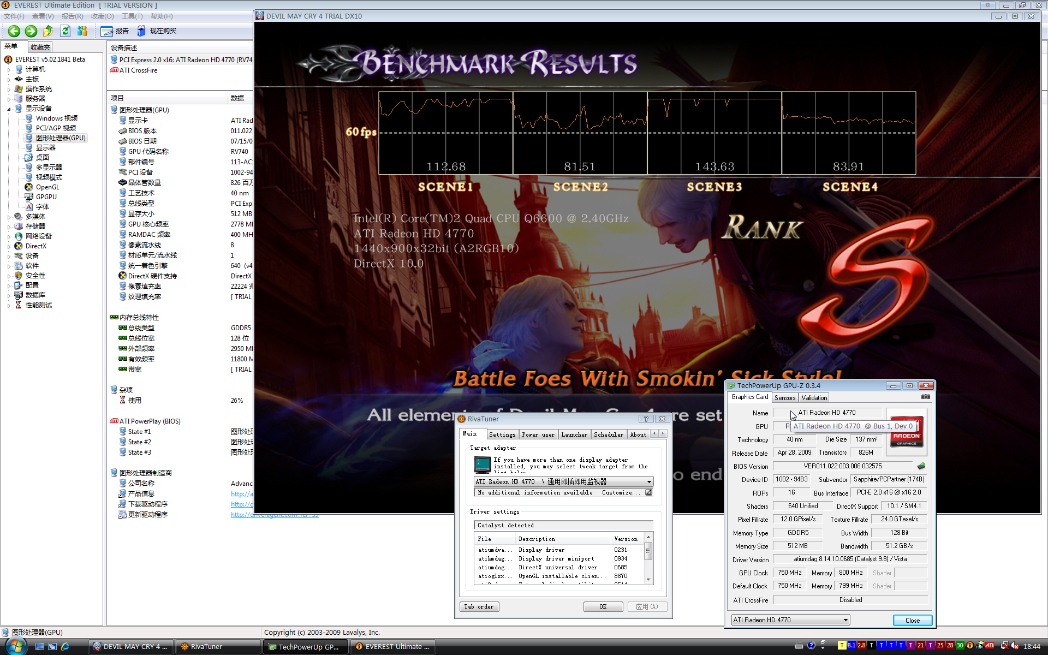1048x655 pixels.
Task: Expand the 服务器 tree node
Action: click(9, 99)
